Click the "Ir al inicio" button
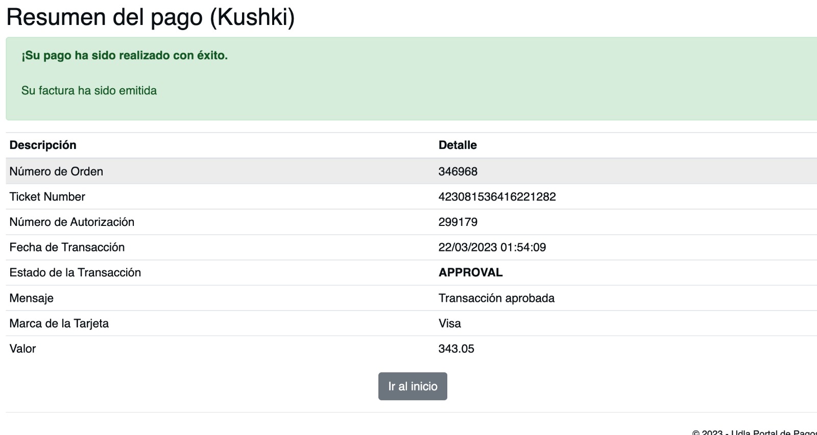Viewport: 817px width, 435px height. coord(413,386)
